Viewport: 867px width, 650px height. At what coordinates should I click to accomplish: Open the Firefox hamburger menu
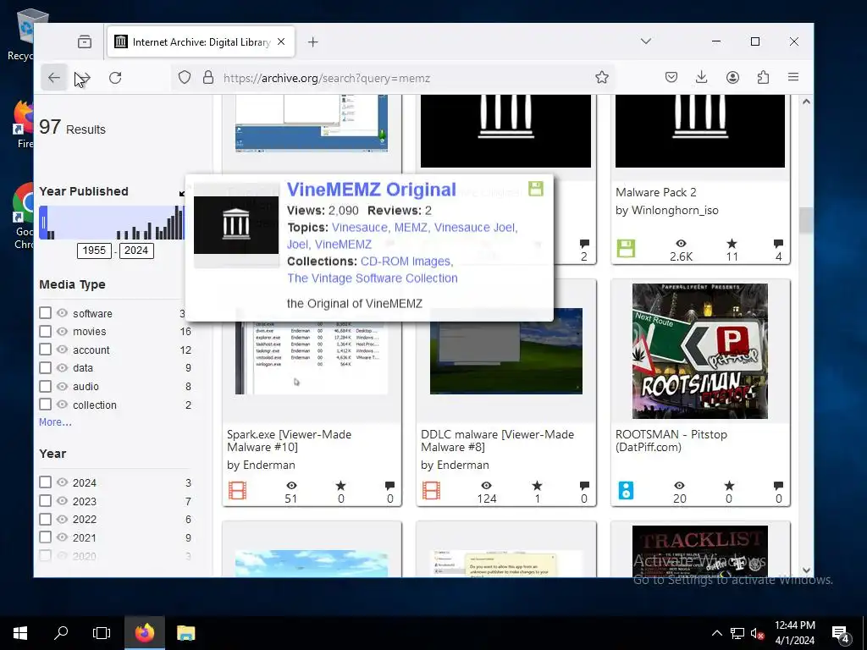click(792, 77)
